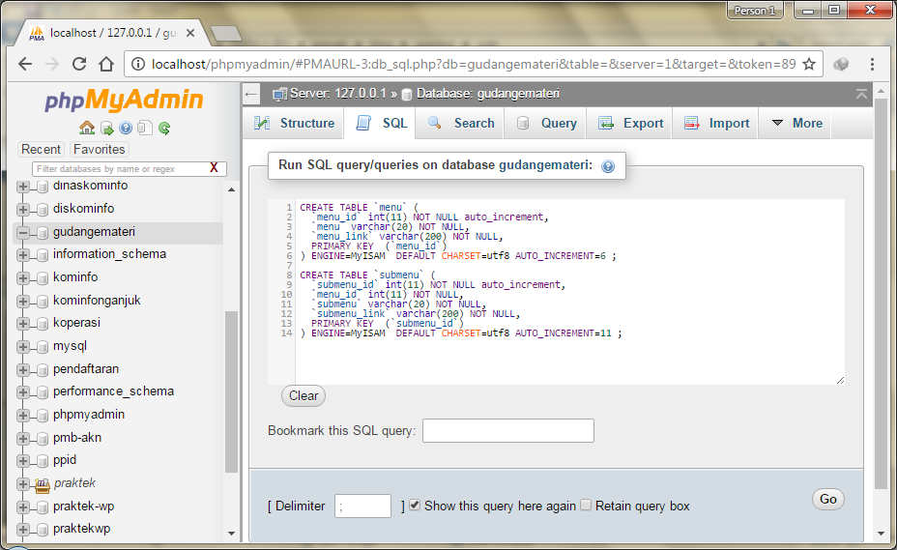This screenshot has height=550, width=897.
Task: Open database icon for gudangemateri
Action: [x=43, y=233]
